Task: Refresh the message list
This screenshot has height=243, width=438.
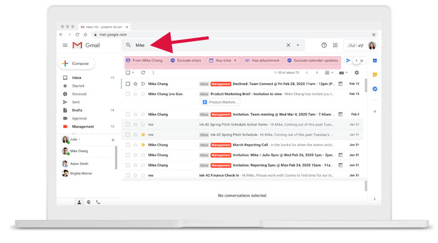Action: pyautogui.click(x=143, y=72)
